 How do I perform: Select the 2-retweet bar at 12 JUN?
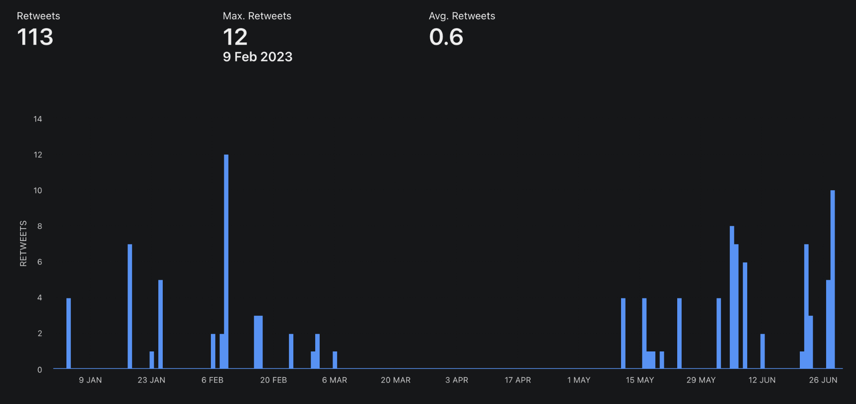pos(762,351)
